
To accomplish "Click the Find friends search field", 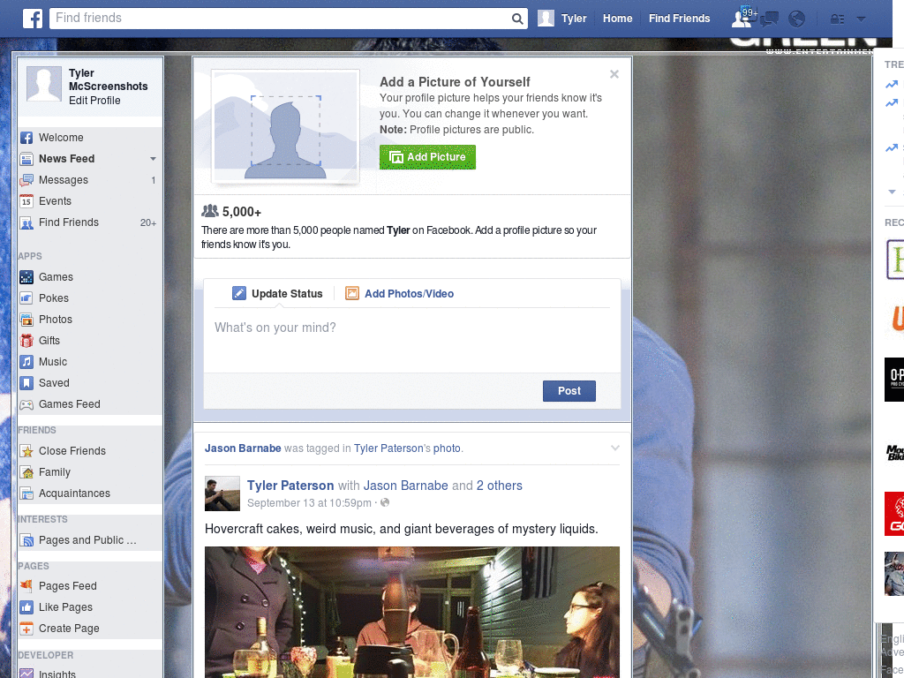I will [x=281, y=19].
